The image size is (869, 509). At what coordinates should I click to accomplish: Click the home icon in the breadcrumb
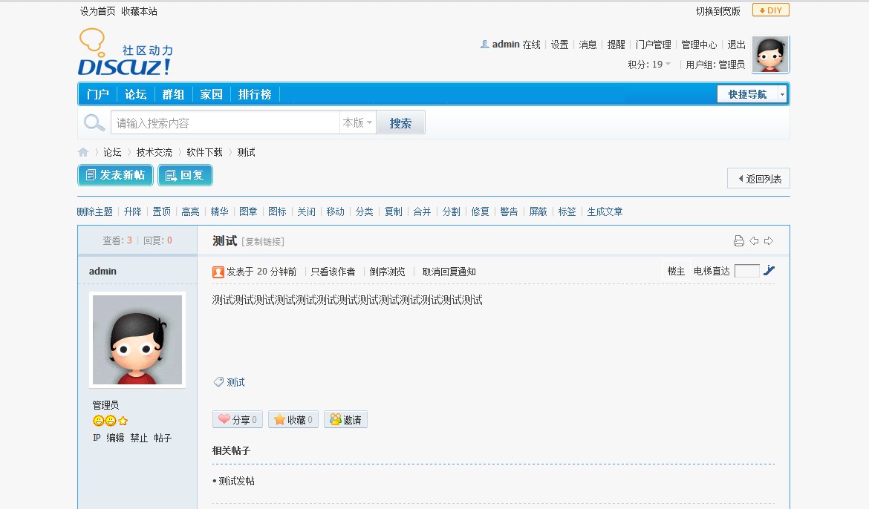tap(83, 152)
